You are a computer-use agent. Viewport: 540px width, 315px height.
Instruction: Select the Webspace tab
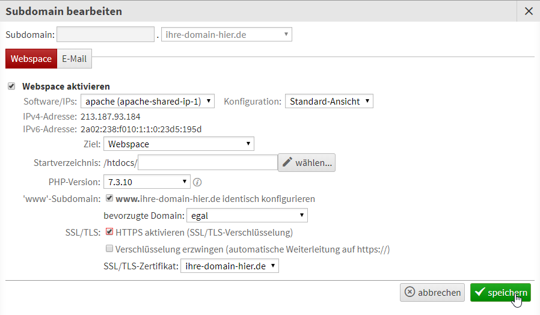click(31, 59)
